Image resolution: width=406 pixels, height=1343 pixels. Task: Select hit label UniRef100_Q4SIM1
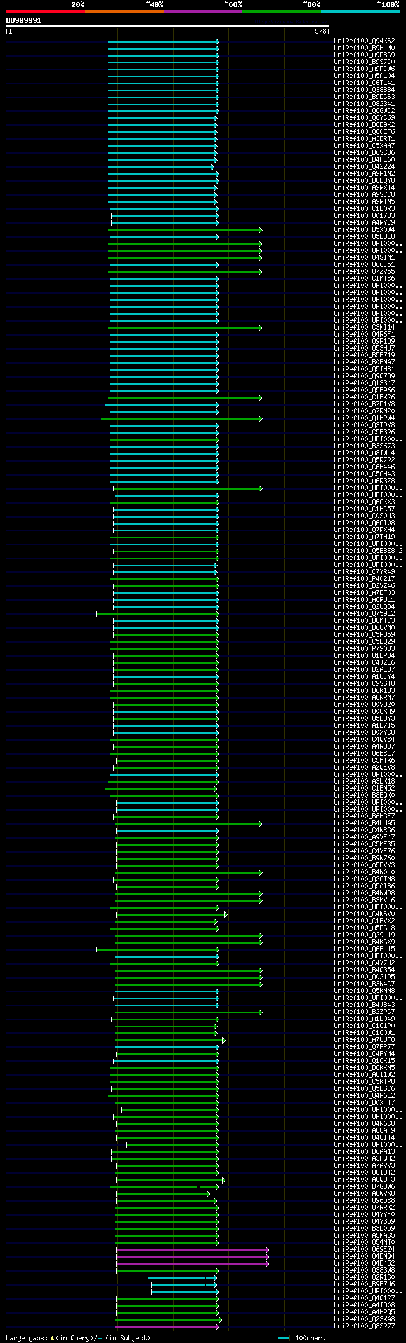point(364,257)
